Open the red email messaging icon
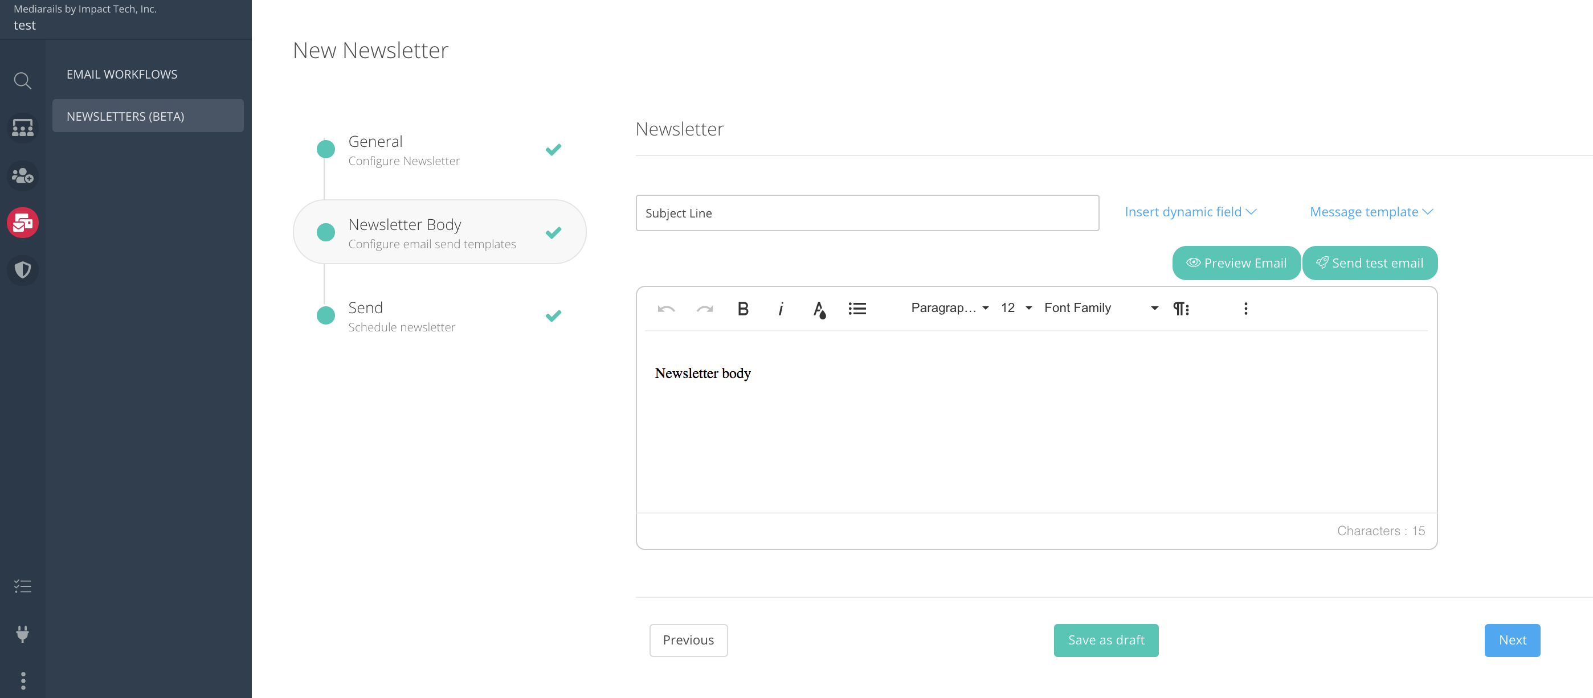1593x698 pixels. click(x=23, y=223)
